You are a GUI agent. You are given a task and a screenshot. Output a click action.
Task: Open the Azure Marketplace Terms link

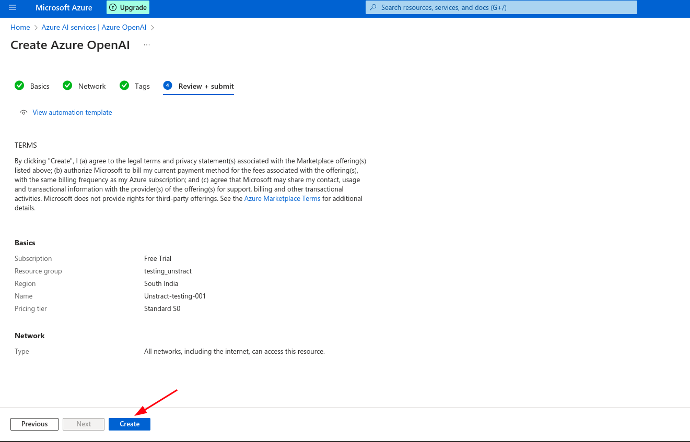(282, 199)
